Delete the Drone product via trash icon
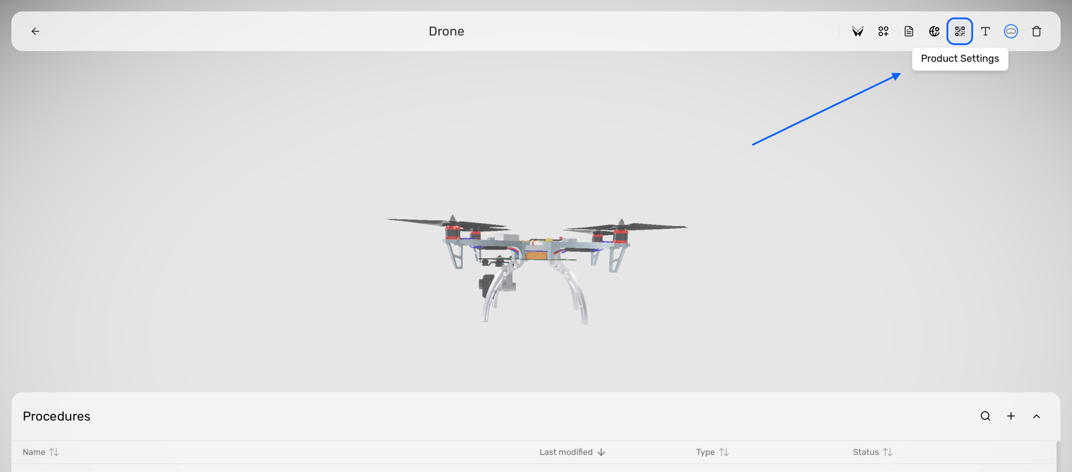 (x=1036, y=31)
